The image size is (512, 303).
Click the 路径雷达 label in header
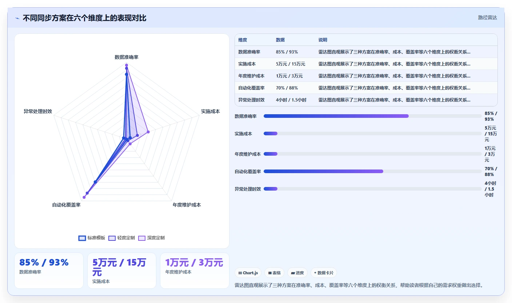[487, 17]
